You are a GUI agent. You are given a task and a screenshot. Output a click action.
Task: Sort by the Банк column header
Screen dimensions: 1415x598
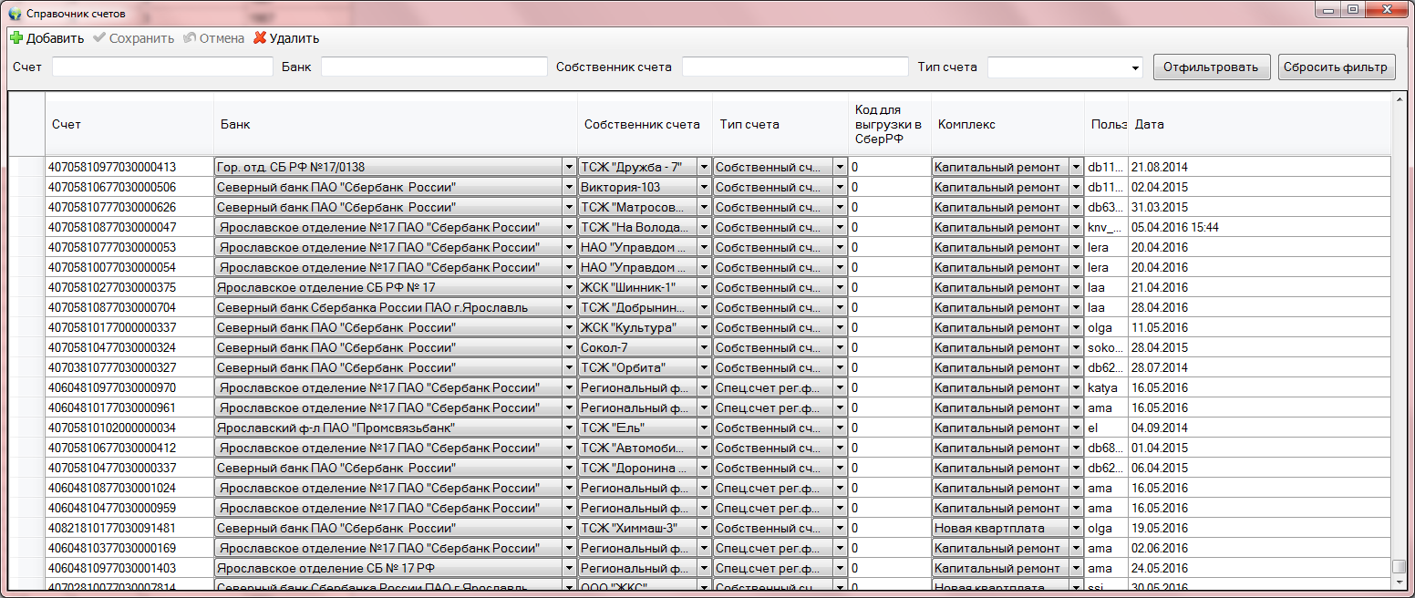point(235,125)
